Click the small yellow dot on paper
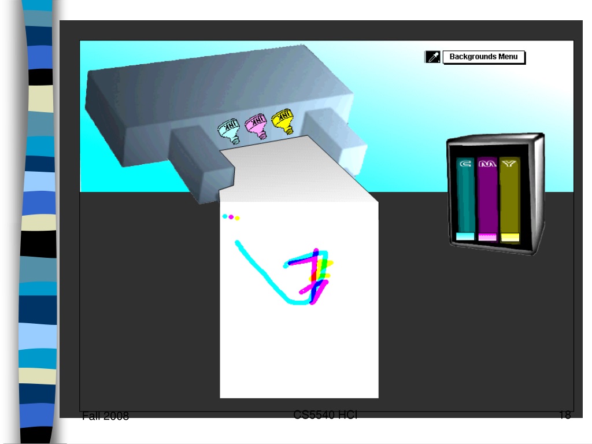Viewport: 592px width, 444px height. click(237, 218)
